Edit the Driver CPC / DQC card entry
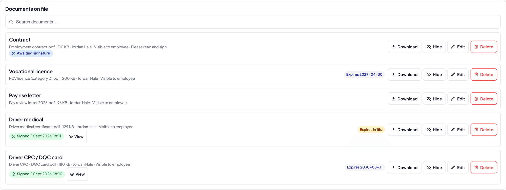Image resolution: width=506 pixels, height=190 pixels. (x=458, y=167)
